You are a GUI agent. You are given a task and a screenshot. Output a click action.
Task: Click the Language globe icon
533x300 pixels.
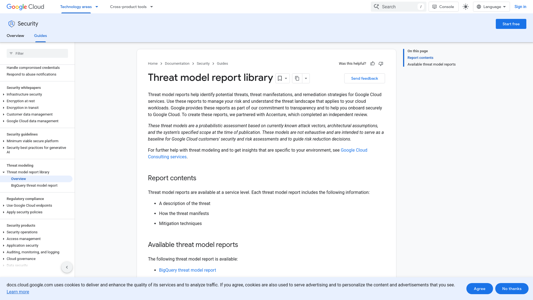[x=479, y=7]
